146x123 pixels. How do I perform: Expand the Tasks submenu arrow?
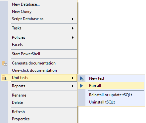(x=73, y=28)
